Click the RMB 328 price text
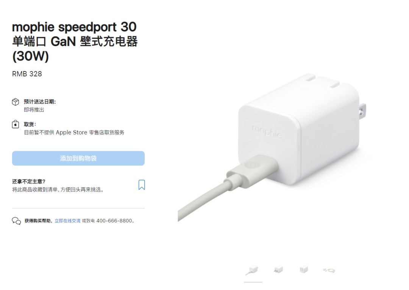This screenshot has width=409, height=290. click(27, 74)
